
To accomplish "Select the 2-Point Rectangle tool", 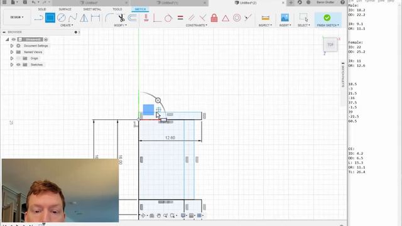I will click(x=50, y=18).
